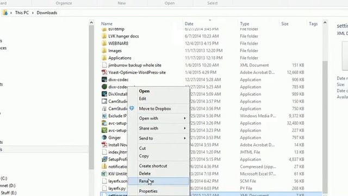Image resolution: width=348 pixels, height=196 pixels.
Task: Click the file list vertical scrollbar thumb
Action: coord(325,127)
